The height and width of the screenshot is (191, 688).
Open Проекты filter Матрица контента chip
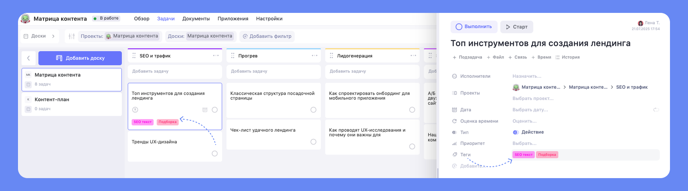[x=132, y=36]
